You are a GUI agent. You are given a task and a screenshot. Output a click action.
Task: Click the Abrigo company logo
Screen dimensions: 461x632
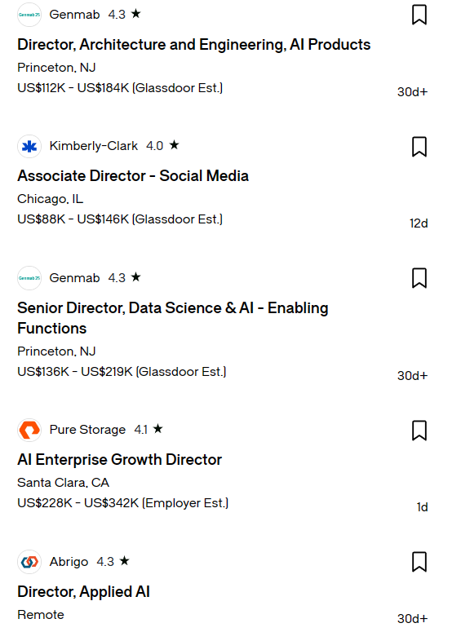click(x=29, y=562)
